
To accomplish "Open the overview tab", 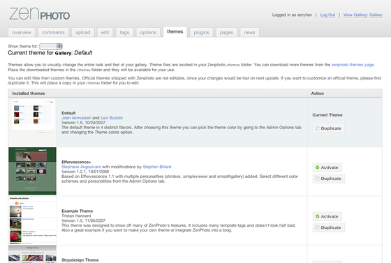I will point(22,32).
